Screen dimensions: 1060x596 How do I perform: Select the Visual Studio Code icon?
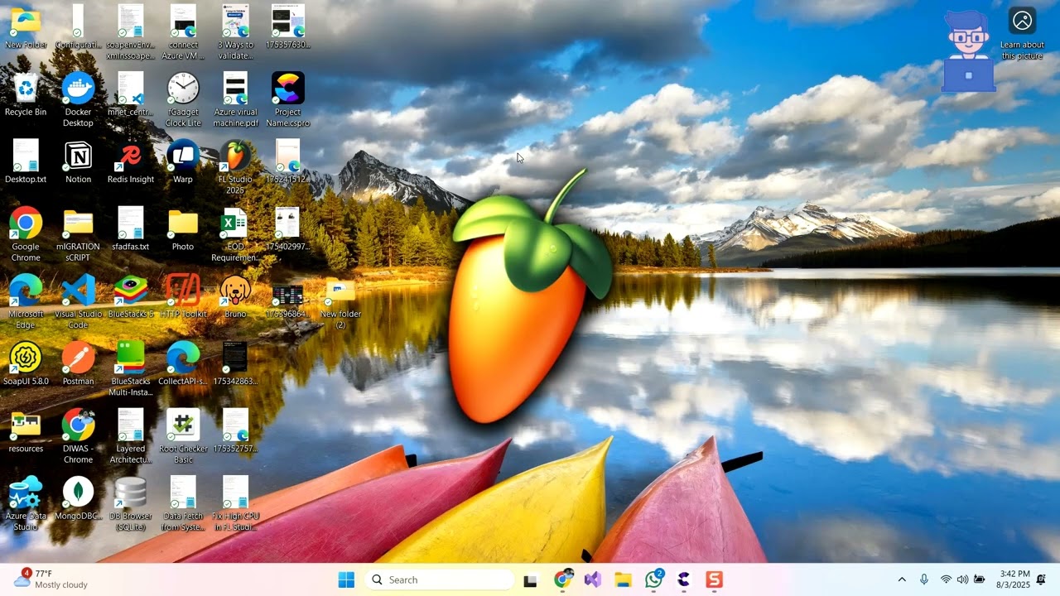coord(78,291)
